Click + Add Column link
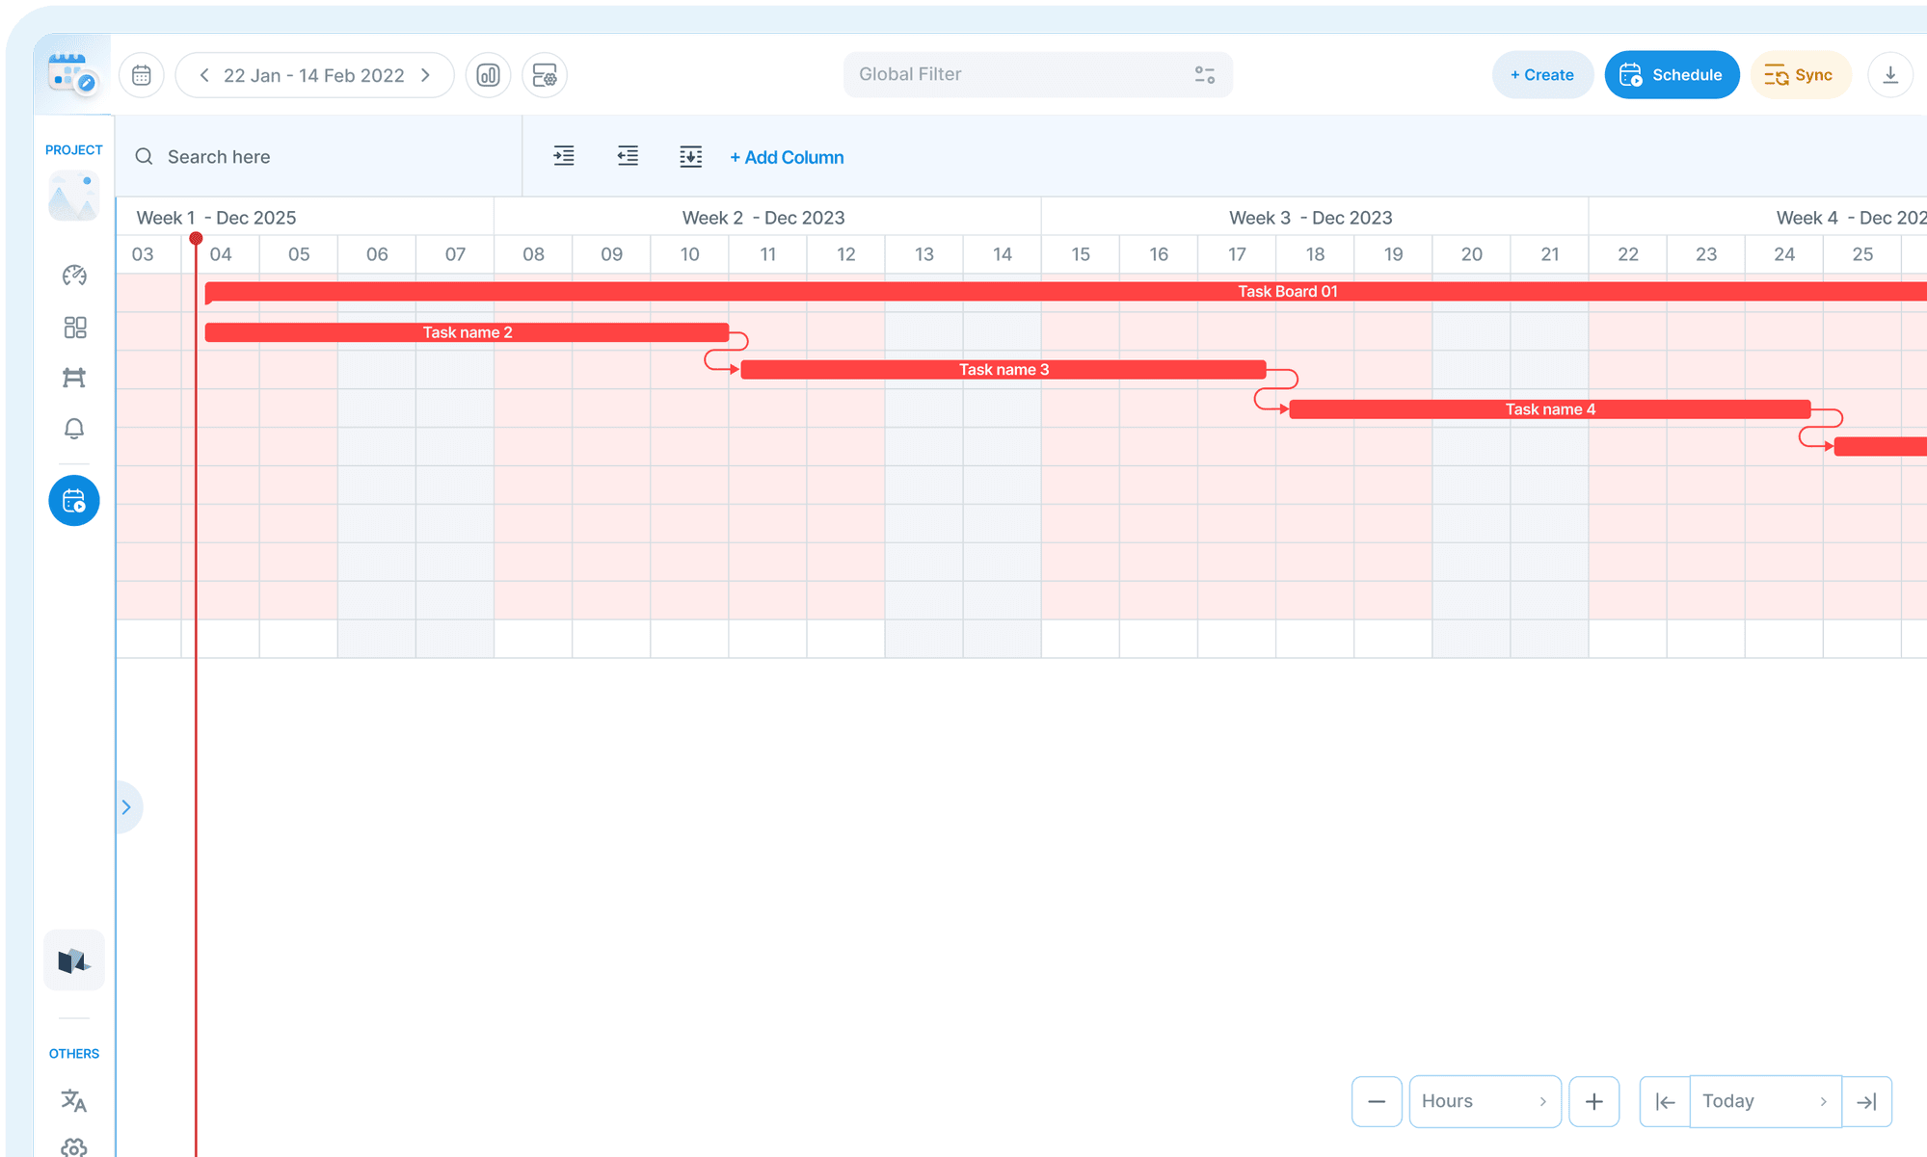Image resolution: width=1927 pixels, height=1157 pixels. point(787,157)
